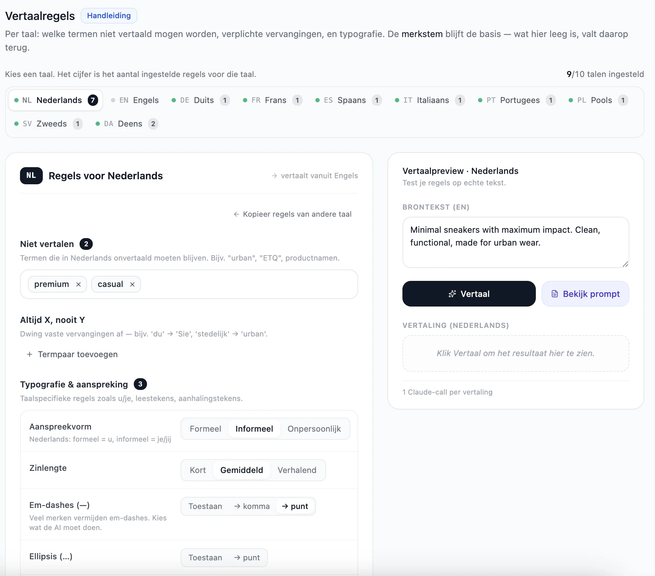The image size is (655, 576).
Task: Click the count badge 7 on Nederlands
Action: 93,100
